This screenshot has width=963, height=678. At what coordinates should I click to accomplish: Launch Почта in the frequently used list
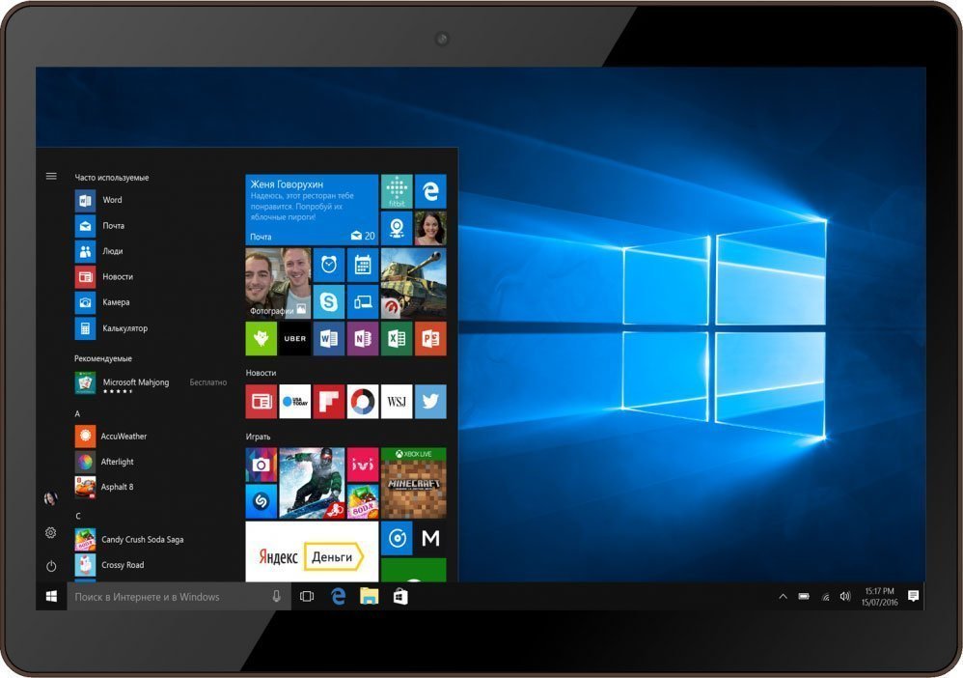coord(99,226)
